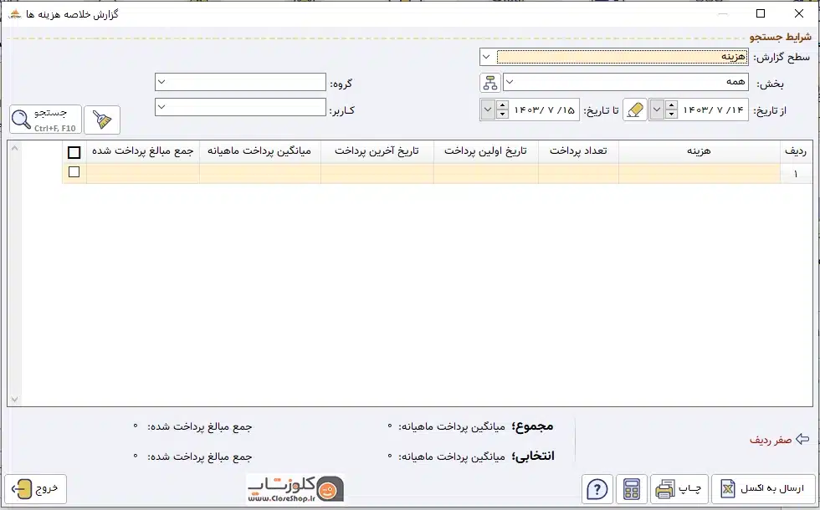Screen dimensions: 820x510
Task: Click the شرایط جستجو section heading
Action: 780,37
